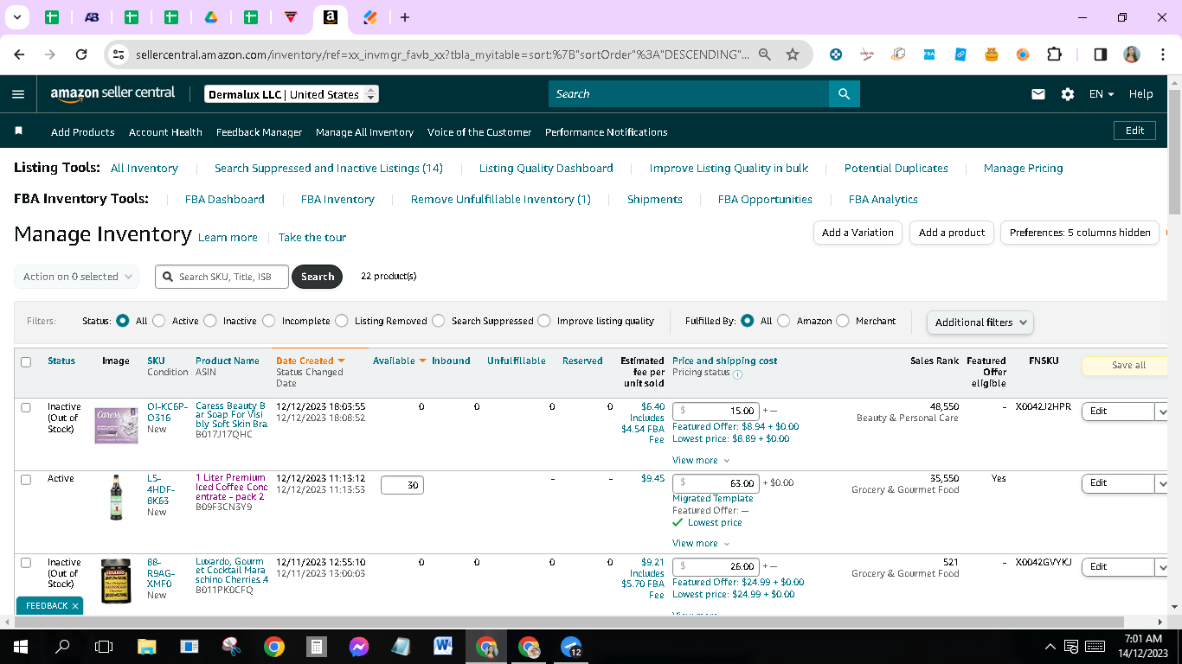Select the Search Suppressed status filter
This screenshot has width=1182, height=664.
(x=439, y=321)
